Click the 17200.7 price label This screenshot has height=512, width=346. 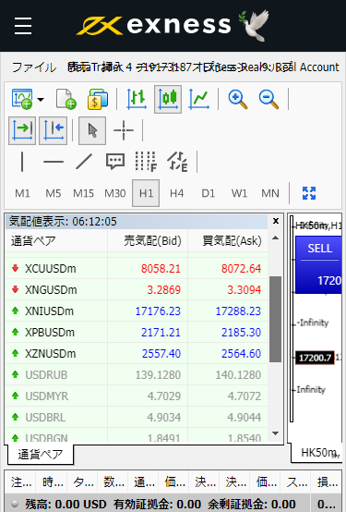point(315,358)
